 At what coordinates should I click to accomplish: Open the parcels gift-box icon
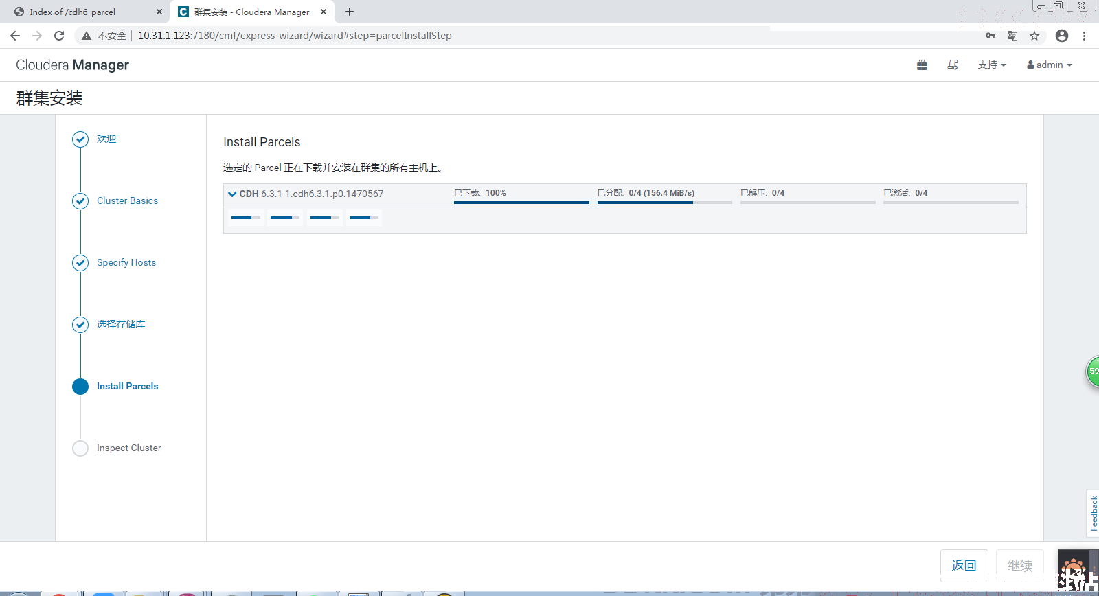922,65
